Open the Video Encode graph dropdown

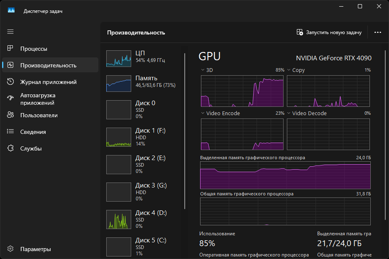tap(203, 113)
